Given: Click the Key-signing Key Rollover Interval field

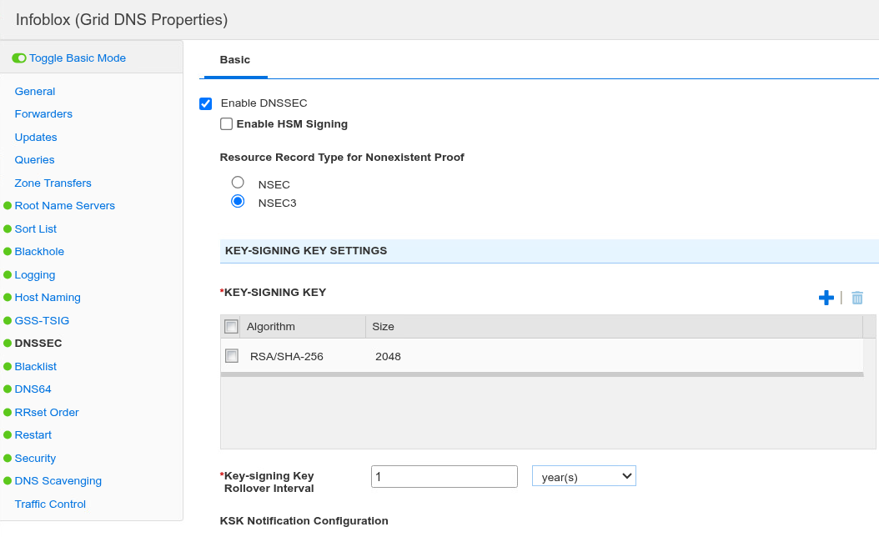Looking at the screenshot, I should 444,476.
